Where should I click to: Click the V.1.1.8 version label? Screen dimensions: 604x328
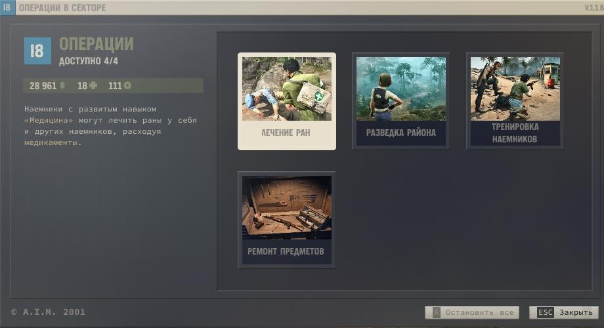pyautogui.click(x=593, y=8)
